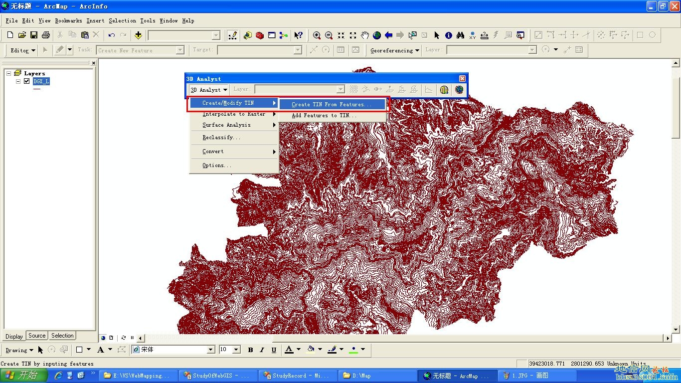Select the Measure ruler tool
This screenshot has width=681, height=383.
click(x=484, y=35)
